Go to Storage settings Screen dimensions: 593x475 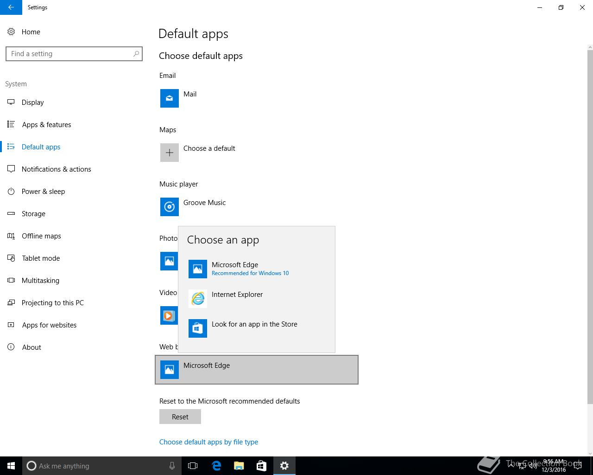pos(33,214)
